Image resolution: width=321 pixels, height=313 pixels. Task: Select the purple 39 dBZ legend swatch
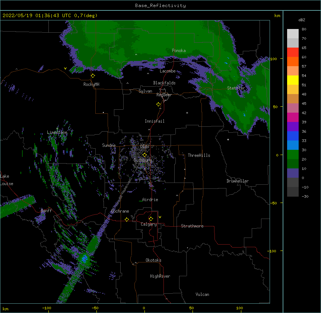[293, 126]
